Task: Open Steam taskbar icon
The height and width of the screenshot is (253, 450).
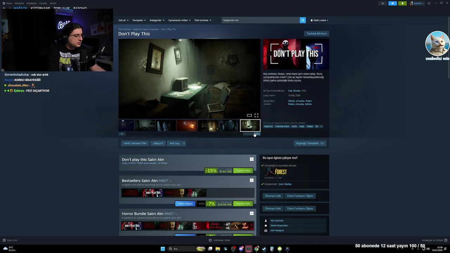Action: pos(264,249)
